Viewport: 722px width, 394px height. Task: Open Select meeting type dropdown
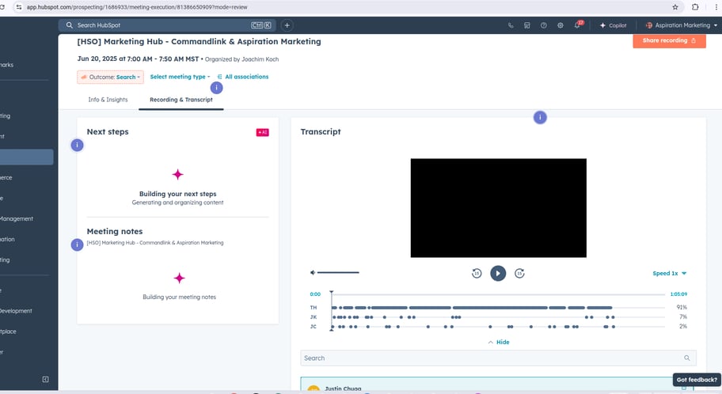pyautogui.click(x=180, y=77)
